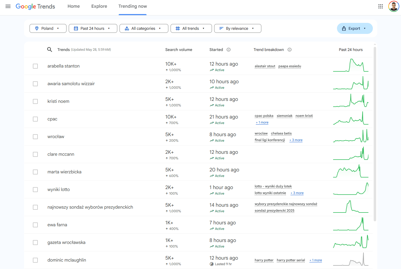Open the dominic mclaughlin trend row
The height and width of the screenshot is (269, 401).
[198, 260]
